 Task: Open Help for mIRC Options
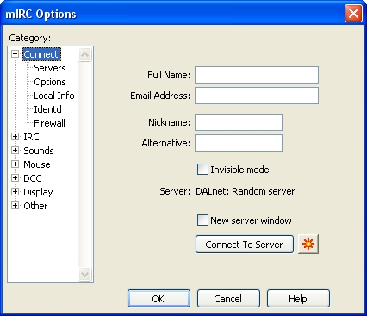[x=298, y=299]
